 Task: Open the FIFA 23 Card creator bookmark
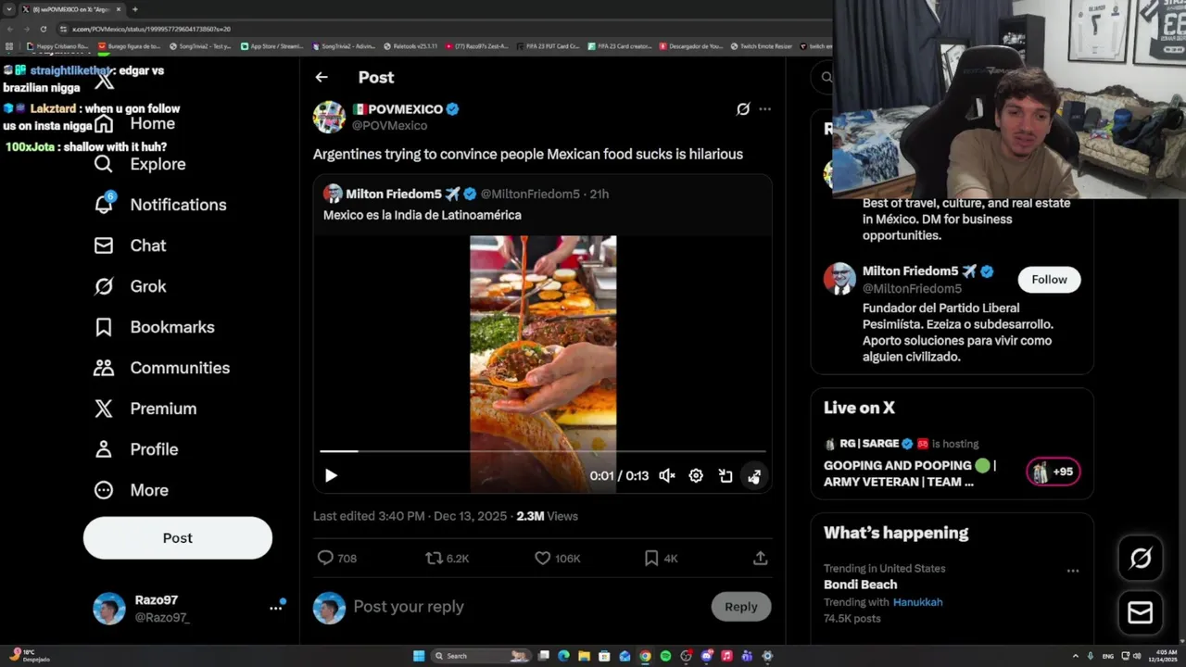click(622, 45)
